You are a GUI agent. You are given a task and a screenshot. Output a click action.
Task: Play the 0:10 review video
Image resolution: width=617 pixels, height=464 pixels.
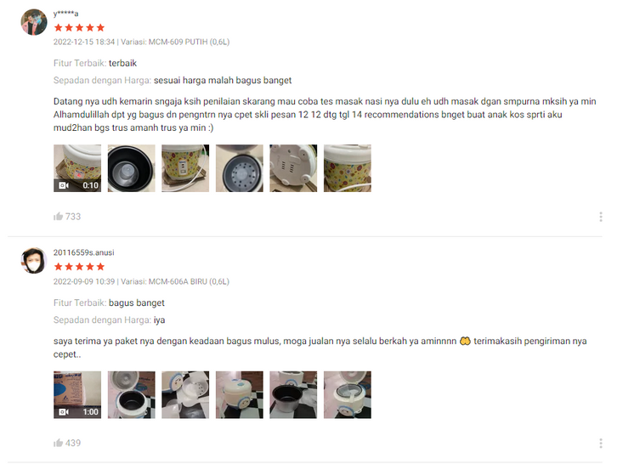77,168
